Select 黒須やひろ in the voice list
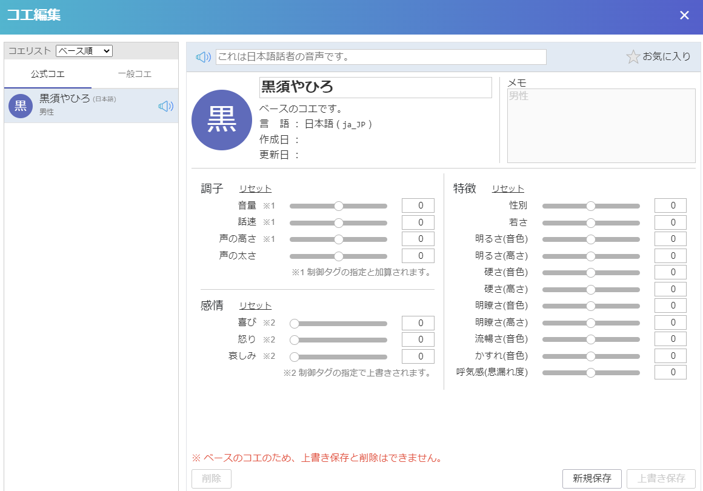This screenshot has height=491, width=703. (91, 106)
